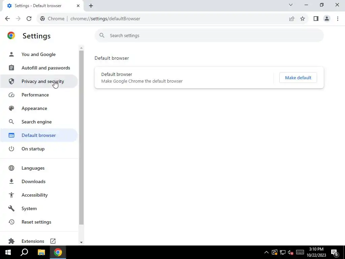Viewport: 345px width, 259px height.
Task: Click the palette Appearance icon
Action: click(x=11, y=108)
